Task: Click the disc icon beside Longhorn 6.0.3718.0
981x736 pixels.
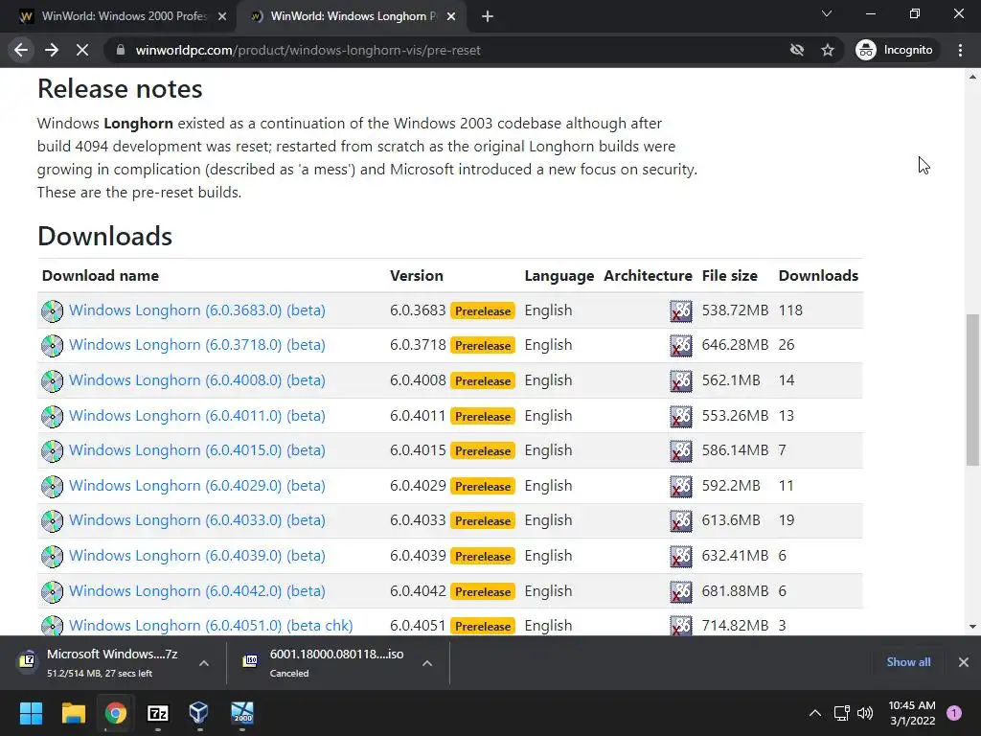Action: (x=52, y=345)
